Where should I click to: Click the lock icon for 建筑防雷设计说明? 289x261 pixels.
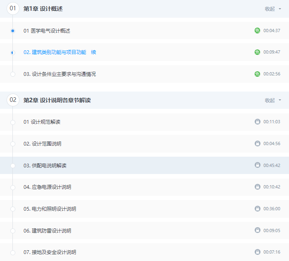tap(258, 230)
